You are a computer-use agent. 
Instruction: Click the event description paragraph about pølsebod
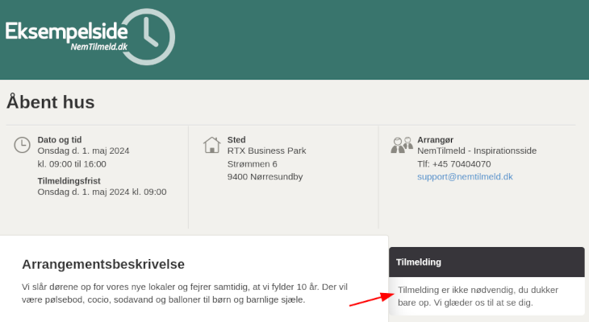tap(185, 293)
